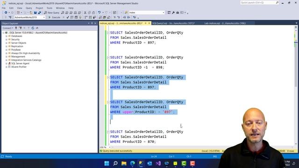Open the Window menu
This screenshot has height=168, width=299.
(60, 8)
